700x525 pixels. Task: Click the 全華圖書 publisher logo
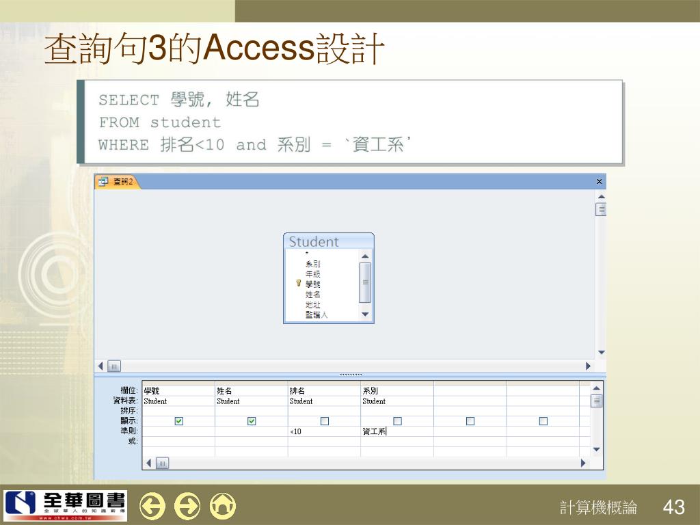point(65,505)
